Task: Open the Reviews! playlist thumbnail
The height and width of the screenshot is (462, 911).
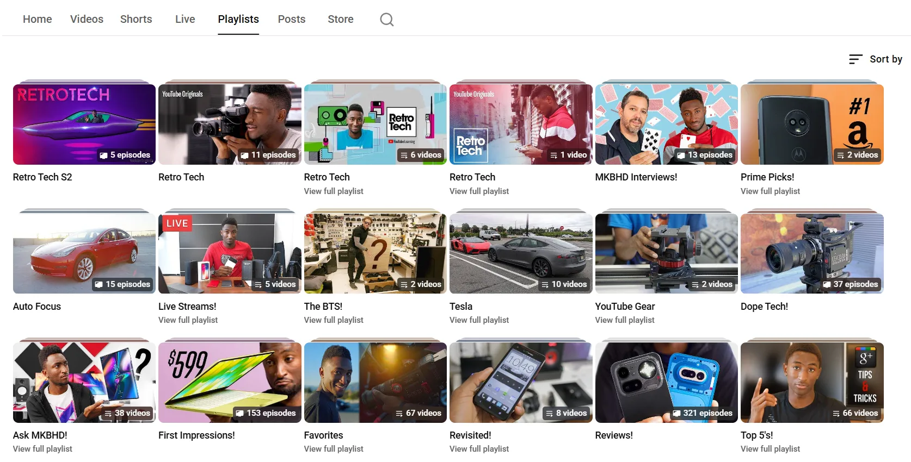Action: pos(667,383)
